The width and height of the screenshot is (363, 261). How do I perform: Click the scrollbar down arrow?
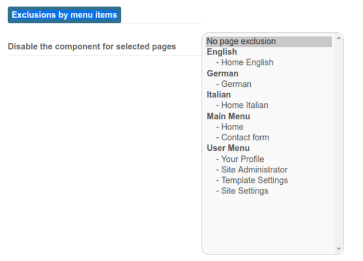pos(338,249)
